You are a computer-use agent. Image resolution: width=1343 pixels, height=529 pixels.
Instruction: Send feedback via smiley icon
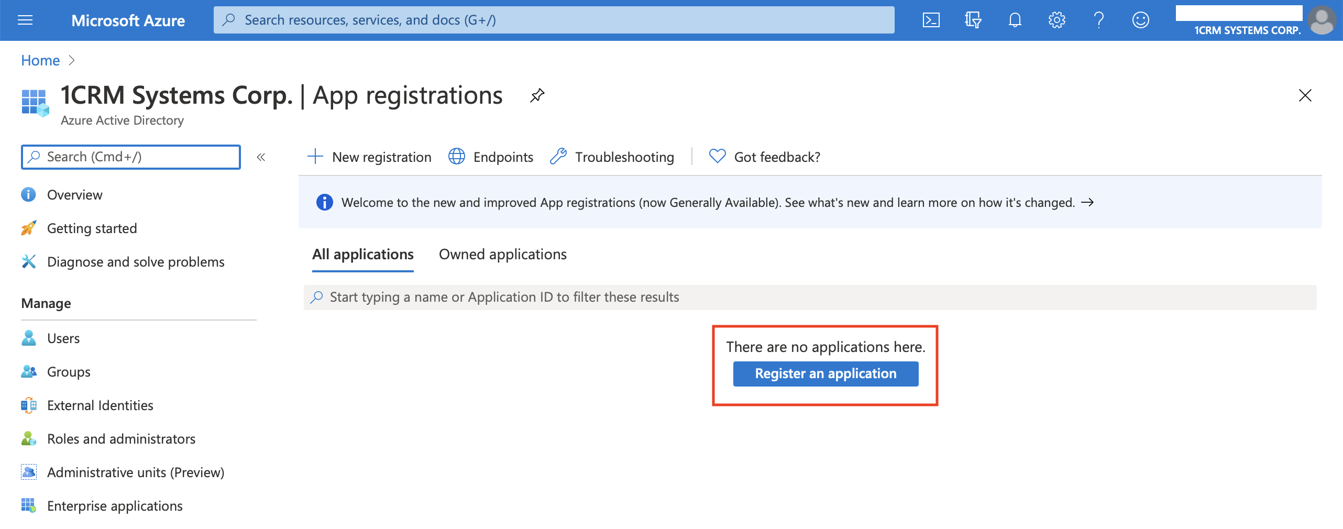pos(1140,20)
